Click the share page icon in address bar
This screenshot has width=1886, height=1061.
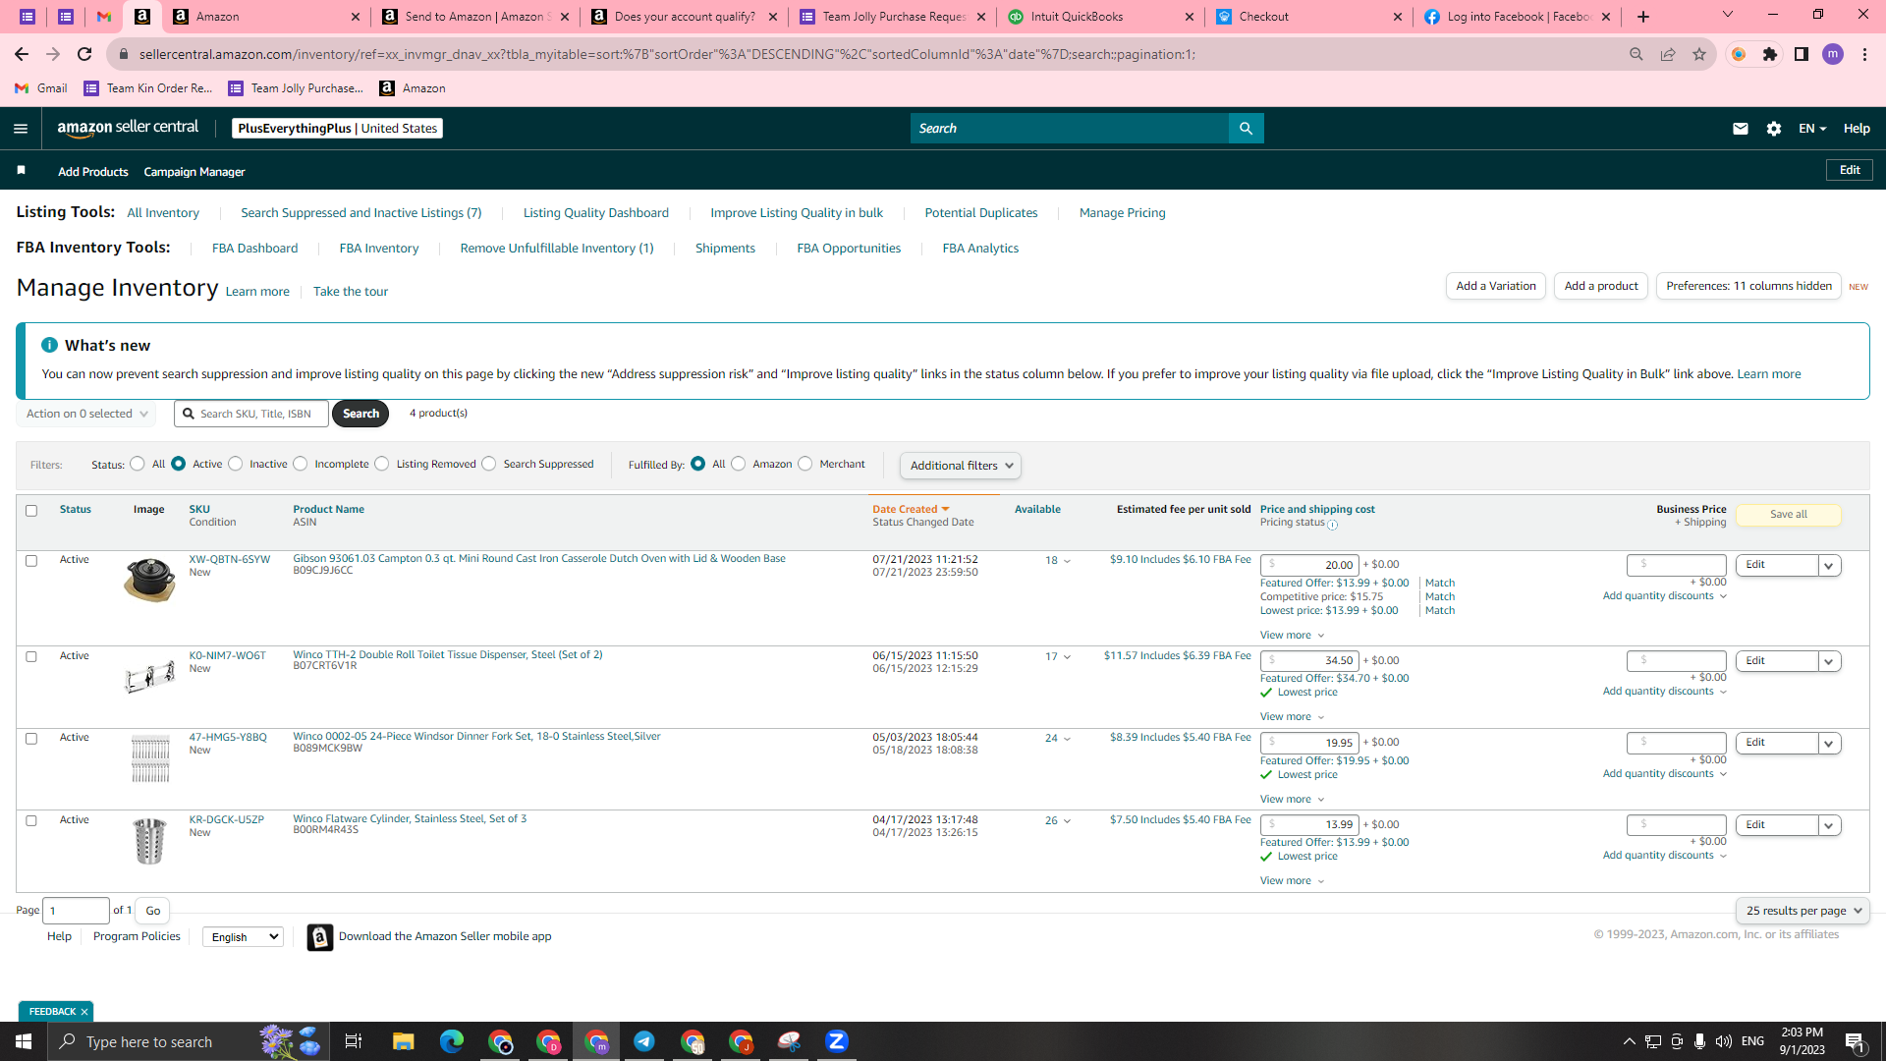1668,55
